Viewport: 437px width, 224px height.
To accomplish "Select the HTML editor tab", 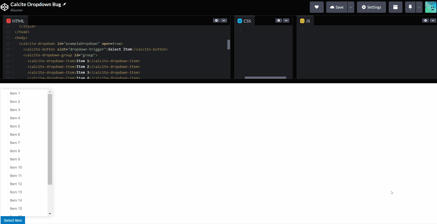I will pyautogui.click(x=15, y=21).
